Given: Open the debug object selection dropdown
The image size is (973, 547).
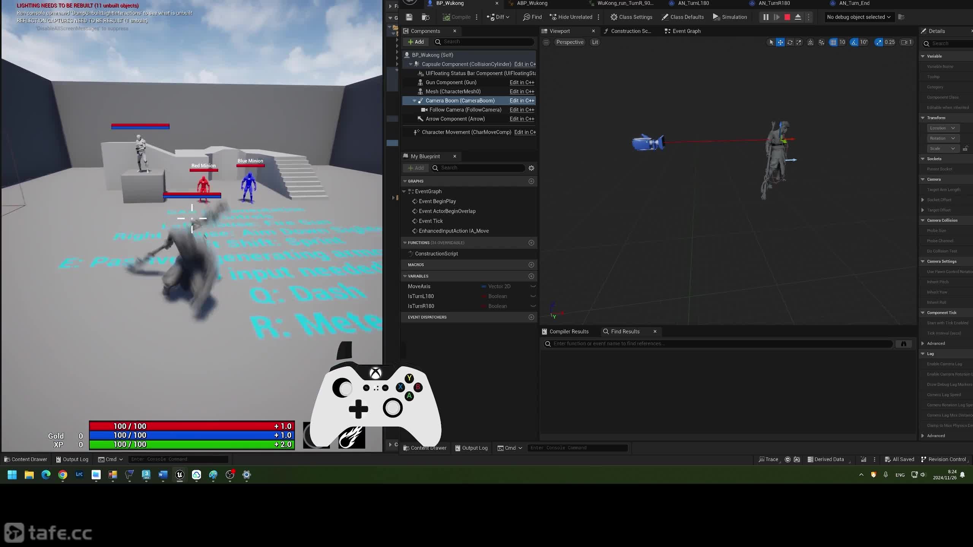Looking at the screenshot, I should [x=859, y=17].
